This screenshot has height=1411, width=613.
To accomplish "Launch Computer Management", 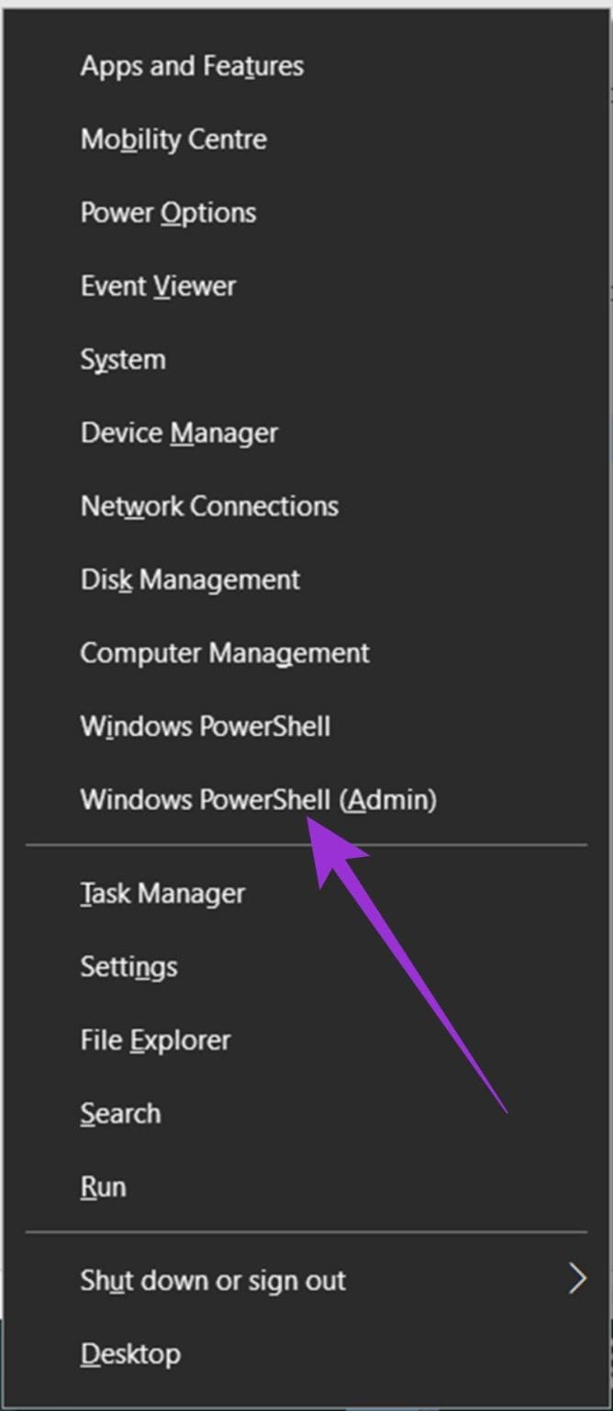I will (x=225, y=653).
